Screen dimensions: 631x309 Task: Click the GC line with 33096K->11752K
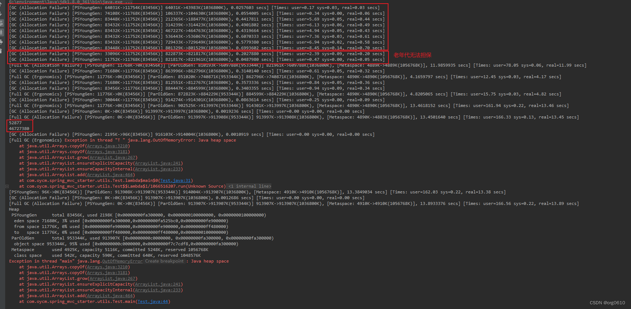(197, 54)
